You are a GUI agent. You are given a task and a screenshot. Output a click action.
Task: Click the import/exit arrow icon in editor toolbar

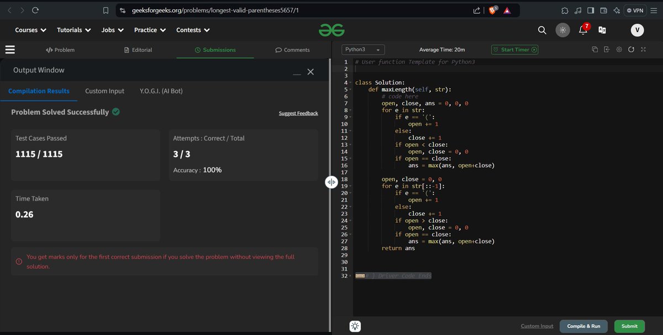pyautogui.click(x=607, y=50)
